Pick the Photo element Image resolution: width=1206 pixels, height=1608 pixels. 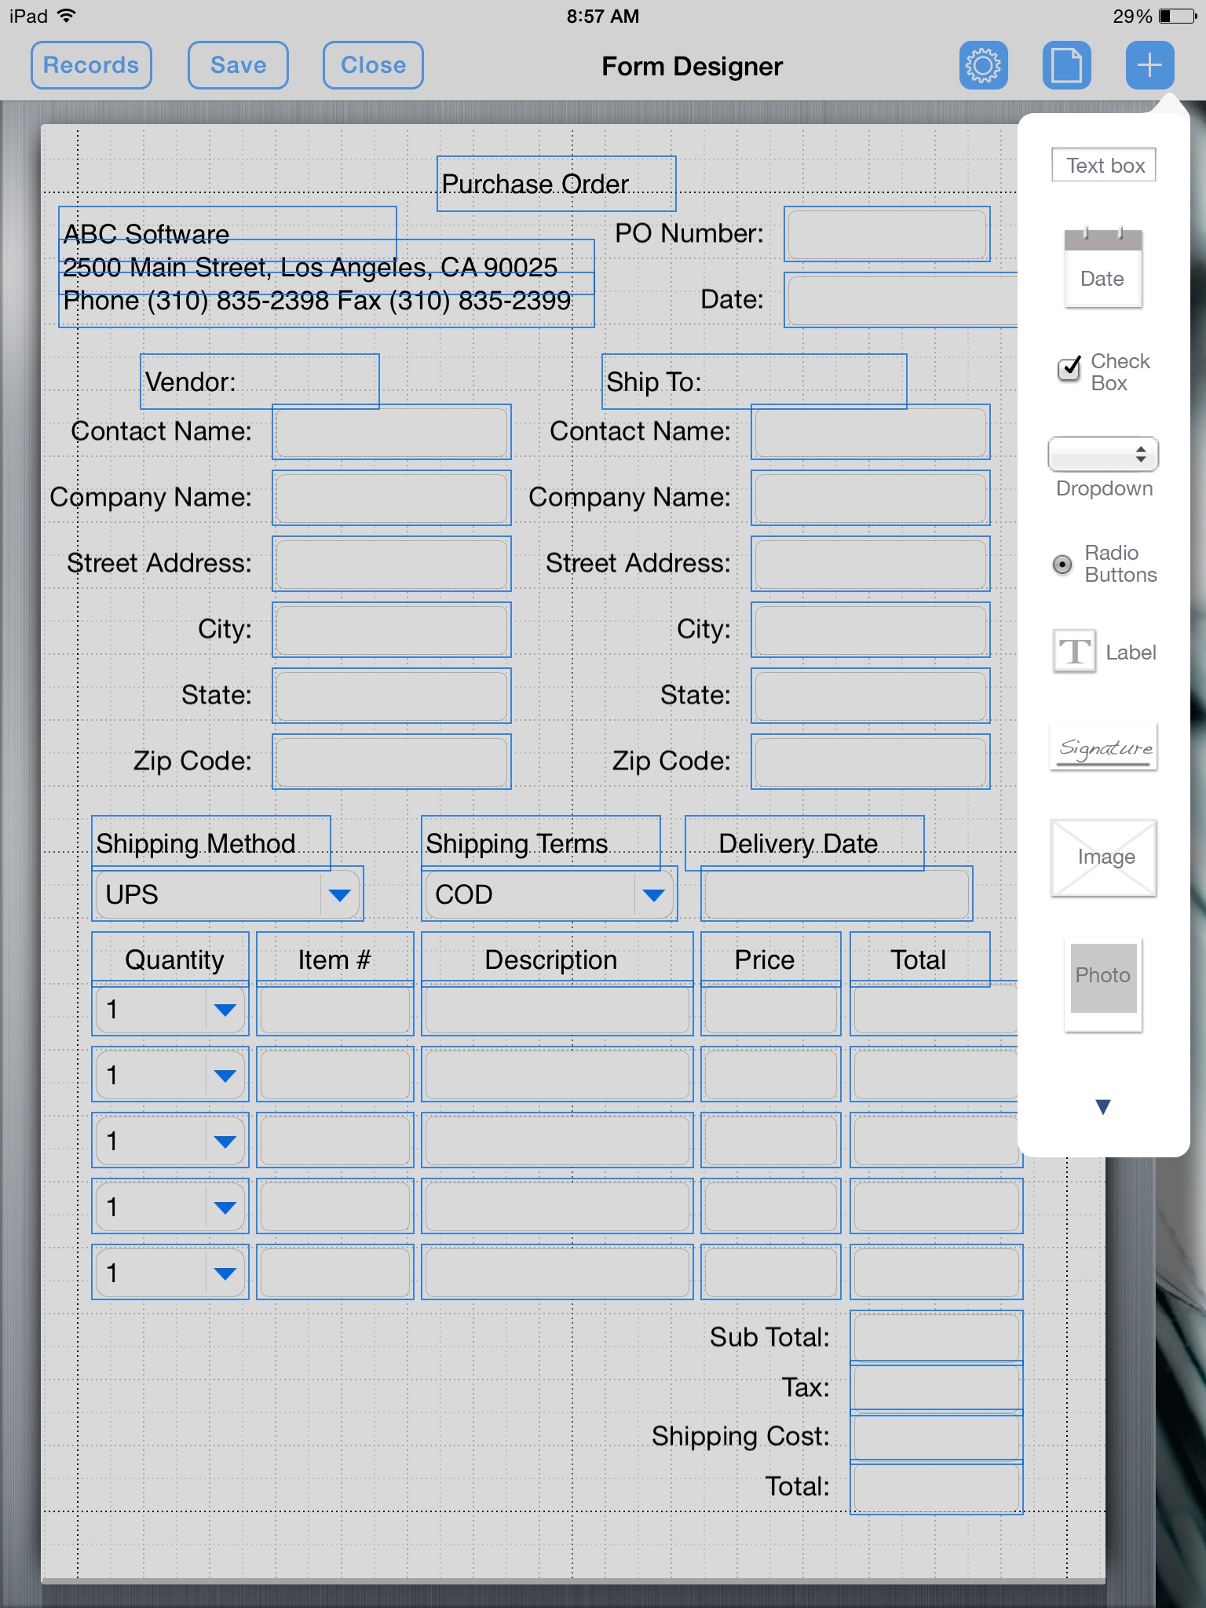point(1103,984)
